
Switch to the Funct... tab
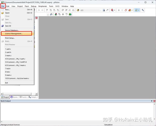pyautogui.click(x=23, y=97)
